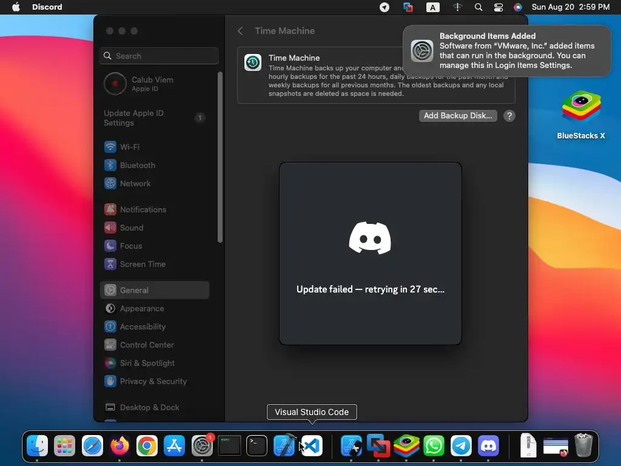
Task: Launch Visual Studio Code from Dock
Action: coord(312,446)
